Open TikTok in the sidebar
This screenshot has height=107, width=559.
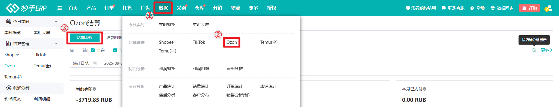(40, 55)
